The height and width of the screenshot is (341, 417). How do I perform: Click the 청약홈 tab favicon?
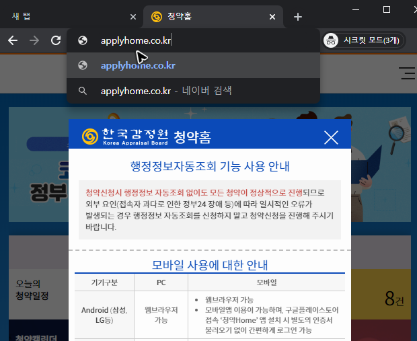coord(157,17)
